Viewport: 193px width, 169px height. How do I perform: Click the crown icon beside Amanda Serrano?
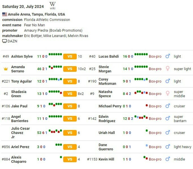[6, 69]
